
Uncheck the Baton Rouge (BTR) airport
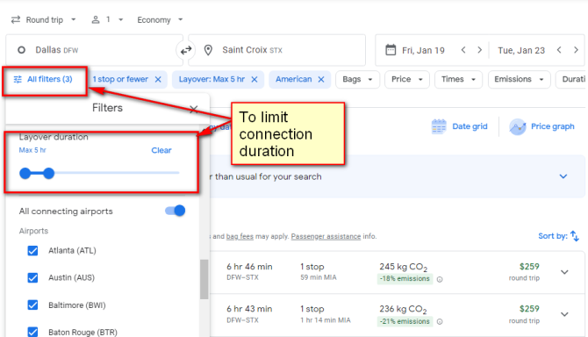[x=32, y=332]
